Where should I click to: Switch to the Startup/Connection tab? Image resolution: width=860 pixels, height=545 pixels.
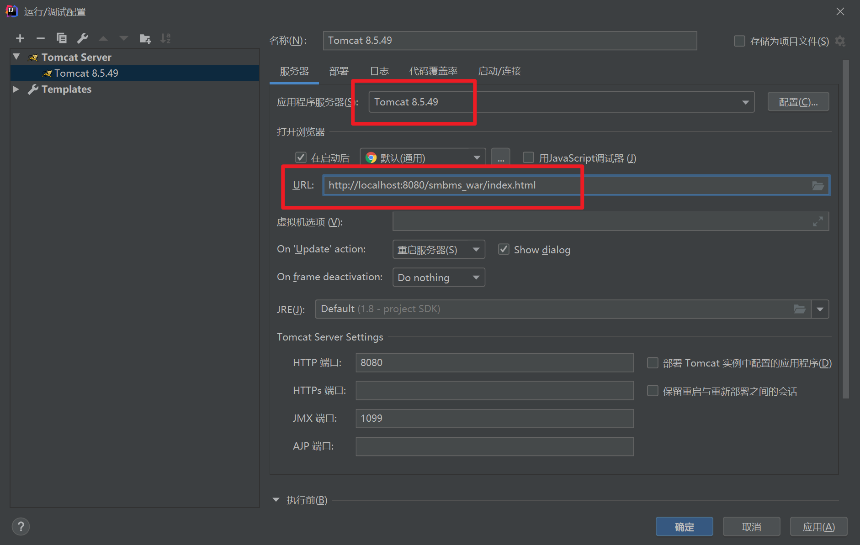point(499,72)
